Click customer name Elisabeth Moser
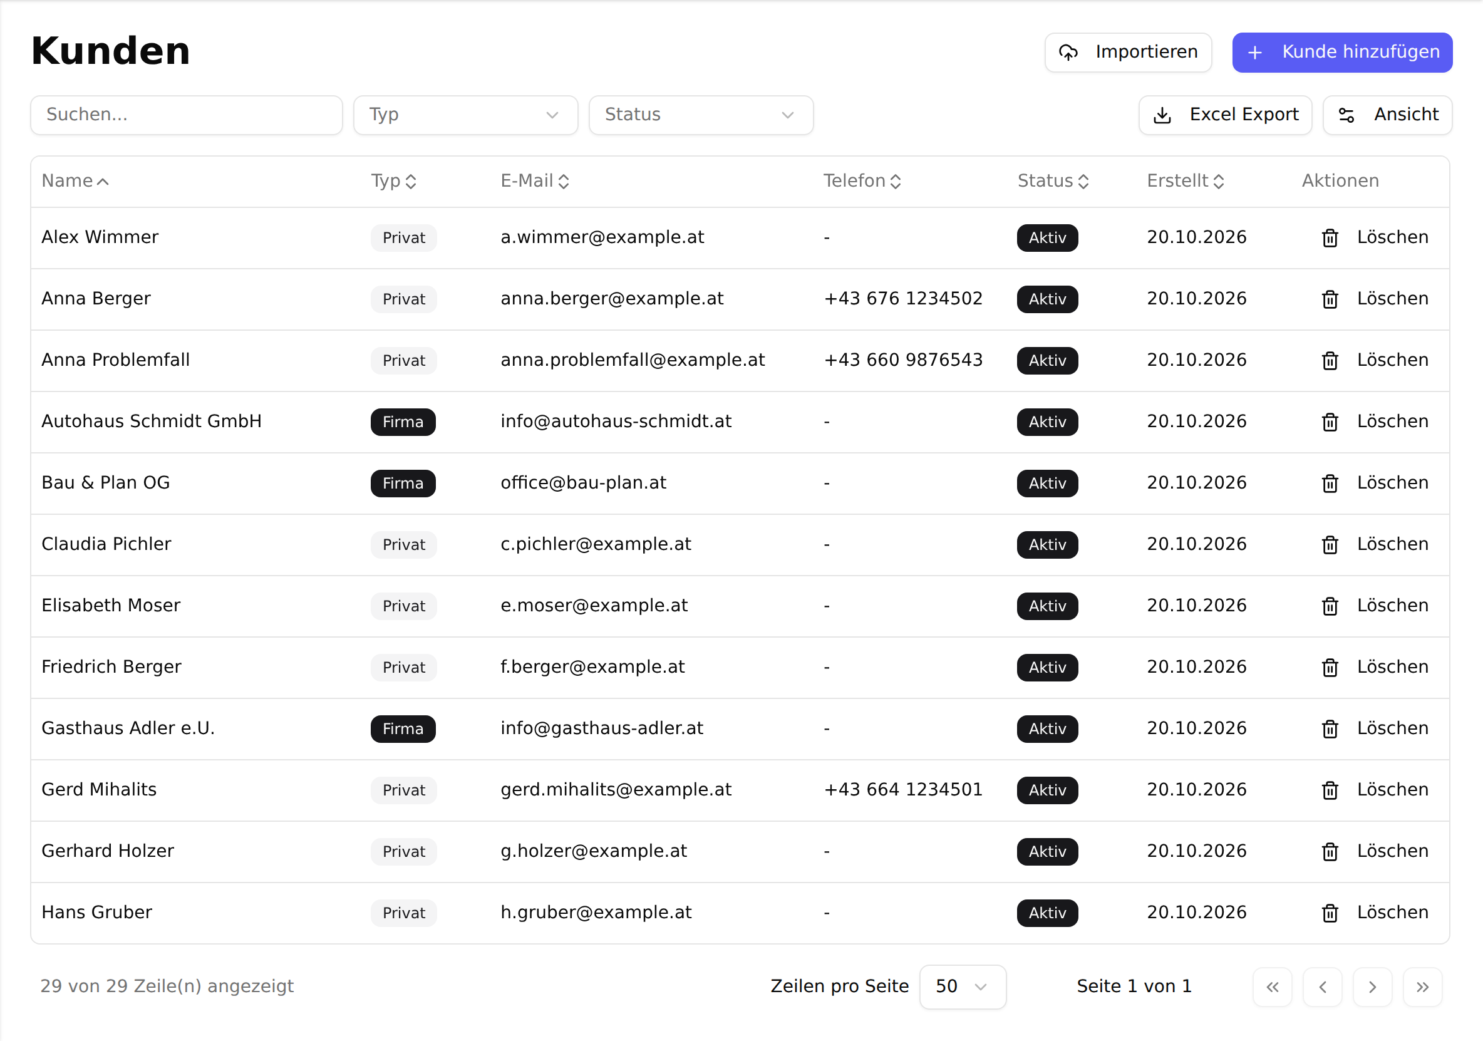This screenshot has width=1483, height=1041. [111, 606]
